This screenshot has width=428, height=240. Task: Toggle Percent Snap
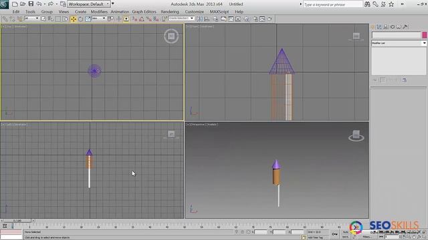[x=148, y=19]
